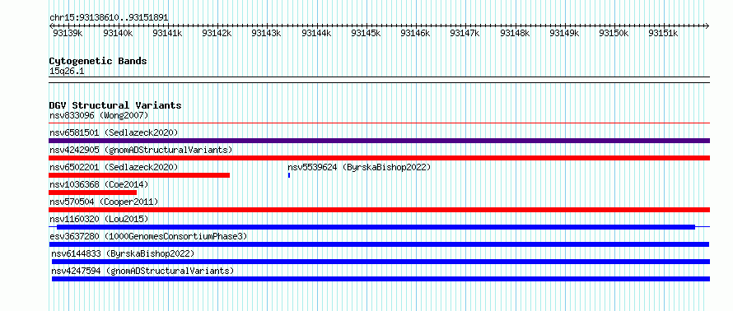Screen dimensions: 733x311
Task: Click the 93144k ruler tick
Action: coord(316,33)
